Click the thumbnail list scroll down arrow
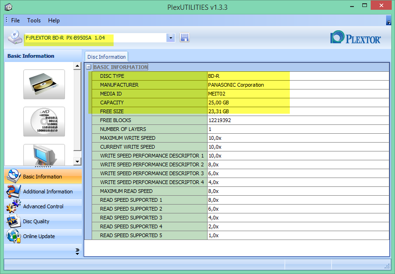 (77, 162)
